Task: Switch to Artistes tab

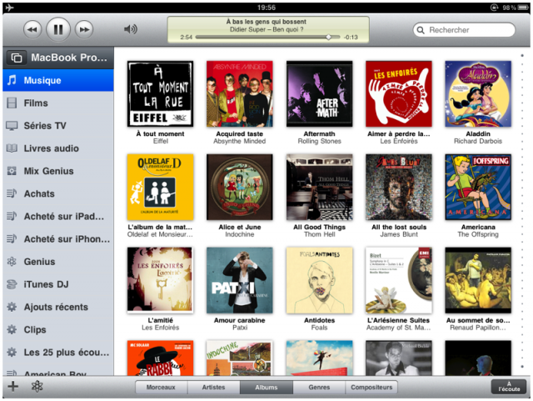Action: coord(213,388)
